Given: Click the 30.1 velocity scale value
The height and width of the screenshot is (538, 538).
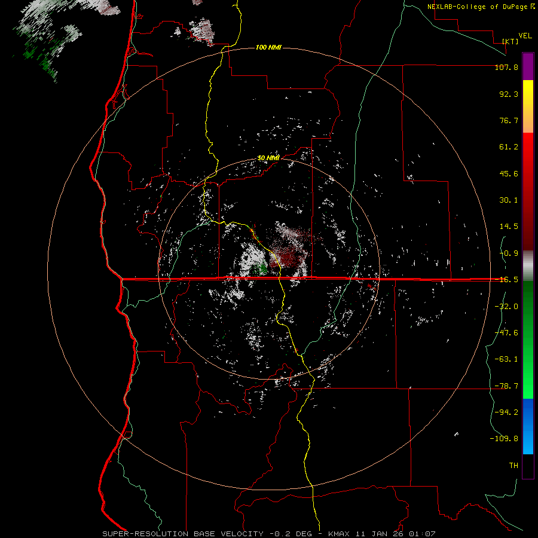Looking at the screenshot, I should [x=509, y=200].
